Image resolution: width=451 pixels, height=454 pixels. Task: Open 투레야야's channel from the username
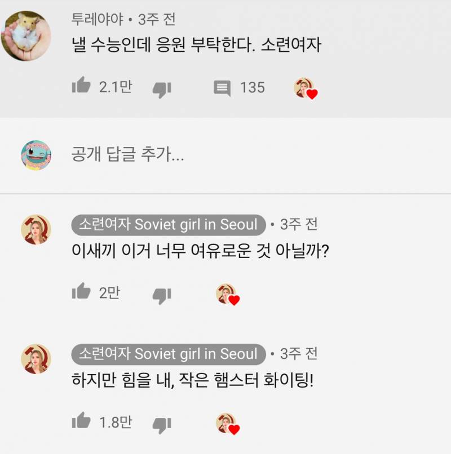93,19
